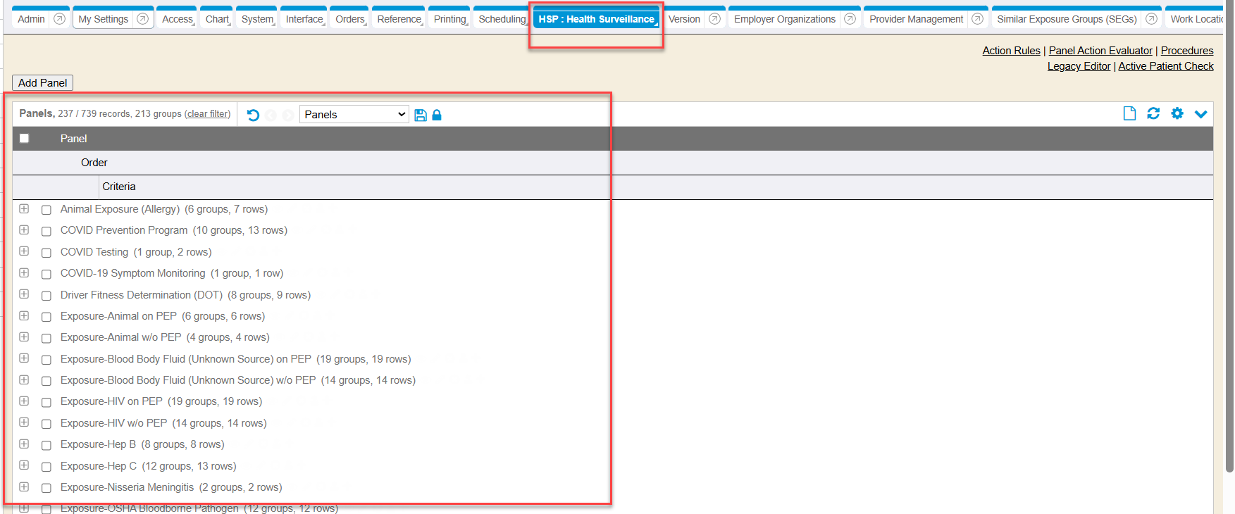Select the Exposure-Hep B checkbox
Viewport: 1235px width, 514px height.
click(x=46, y=445)
